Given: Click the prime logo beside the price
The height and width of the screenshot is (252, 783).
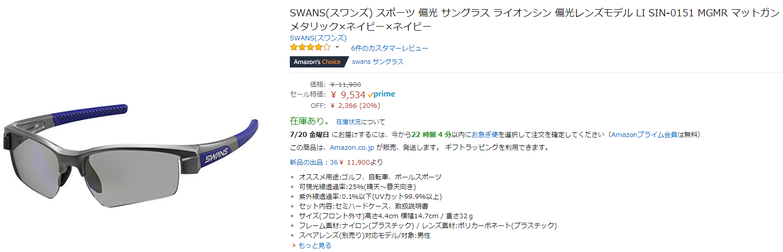Looking at the screenshot, I should (382, 95).
